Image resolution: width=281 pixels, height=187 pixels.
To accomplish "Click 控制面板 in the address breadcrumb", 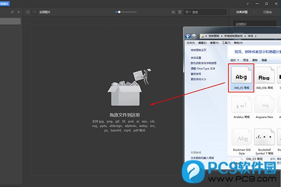I will [214, 36].
